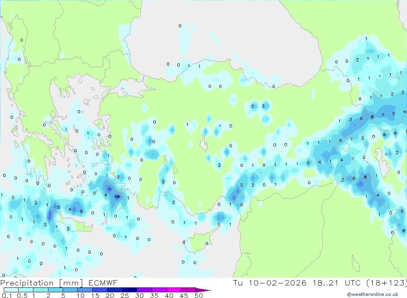
Task: Click the 'Precipitation' title text
Action: (x=27, y=283)
